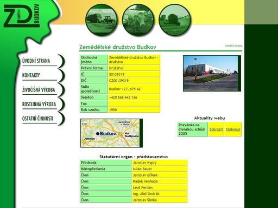Click the combine harvester circular image
This screenshot has height=208, width=278.
coord(174,20)
